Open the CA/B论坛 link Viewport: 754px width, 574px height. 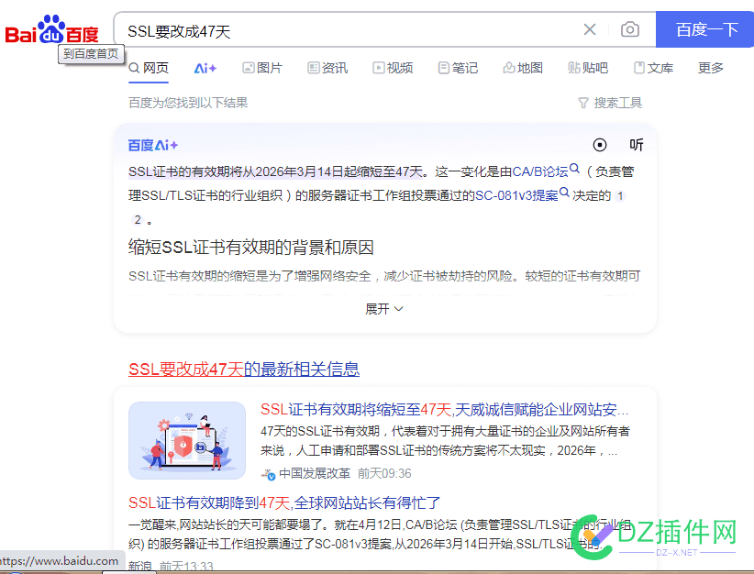540,171
